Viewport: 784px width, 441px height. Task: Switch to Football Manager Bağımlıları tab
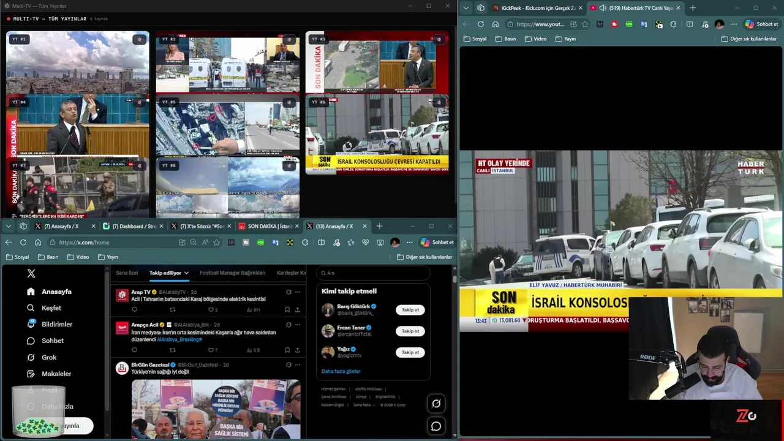point(232,273)
